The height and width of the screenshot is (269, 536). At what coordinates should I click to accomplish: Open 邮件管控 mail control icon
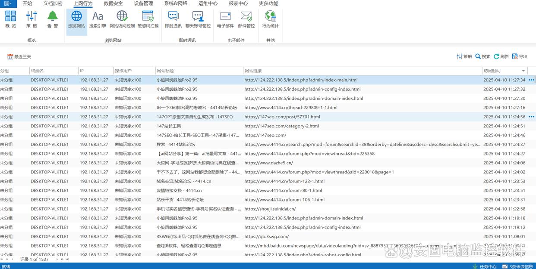246,20
